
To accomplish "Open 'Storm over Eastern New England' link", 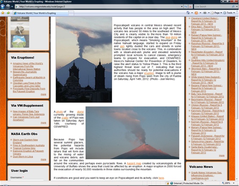I will [25, 141].
